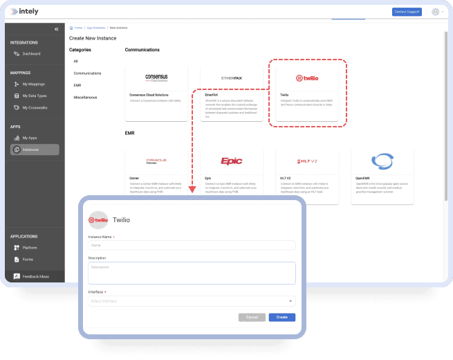This screenshot has height=360, width=453.
Task: Filter categories by EMR
Action: 77,86
